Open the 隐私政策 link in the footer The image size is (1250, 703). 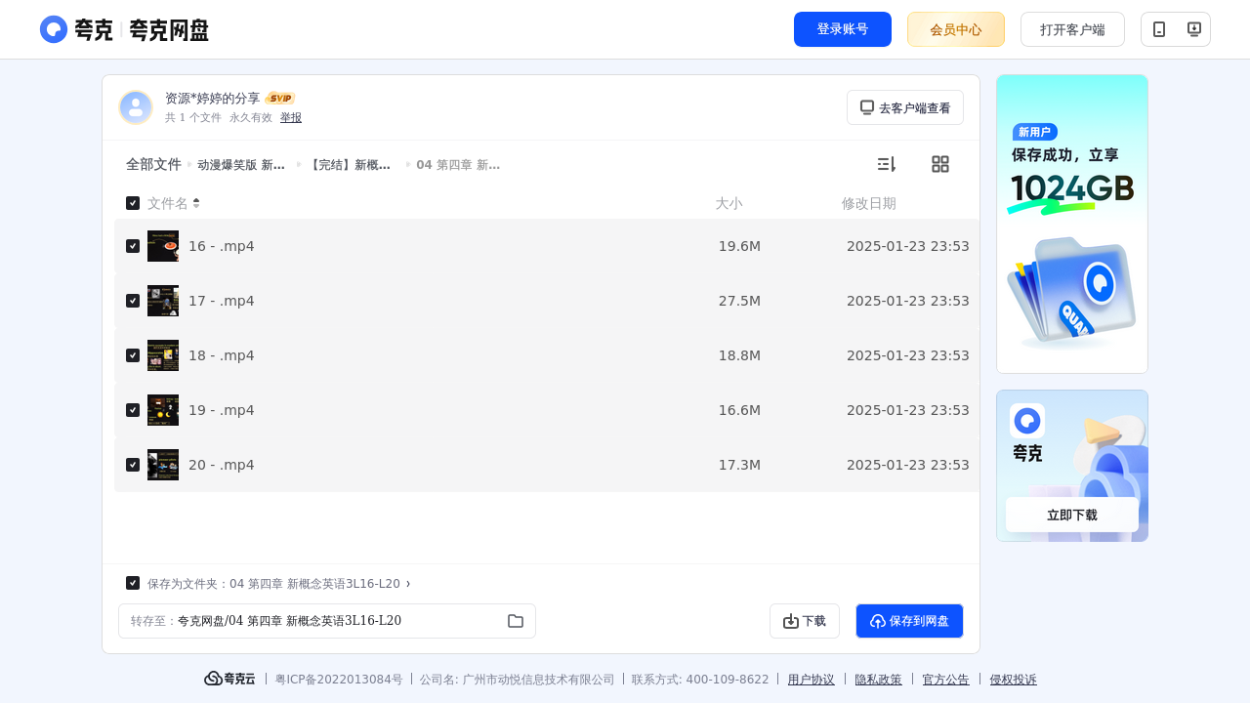point(879,680)
